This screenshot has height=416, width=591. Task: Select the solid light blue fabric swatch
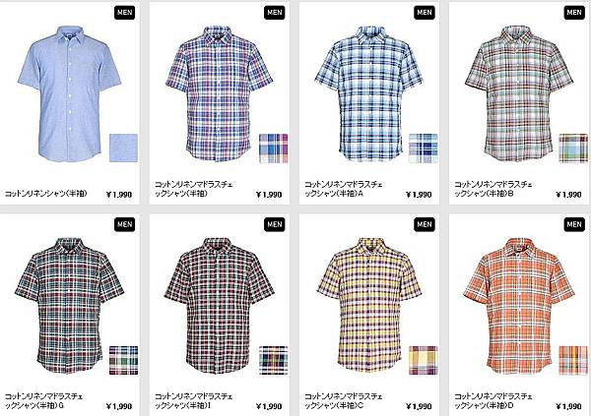point(124,148)
